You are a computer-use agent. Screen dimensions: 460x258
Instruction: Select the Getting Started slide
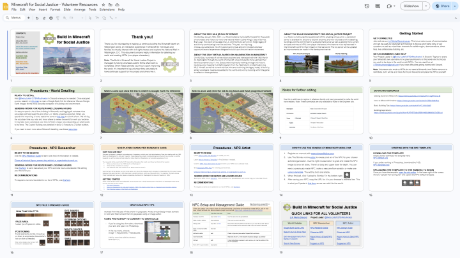pyautogui.click(x=411, y=53)
